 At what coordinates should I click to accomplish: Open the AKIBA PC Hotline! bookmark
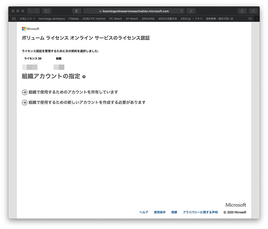pos(94,19)
